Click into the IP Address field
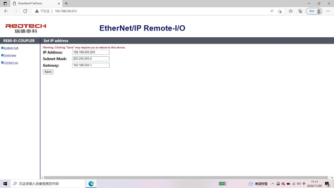The width and height of the screenshot is (334, 188). tap(91, 52)
